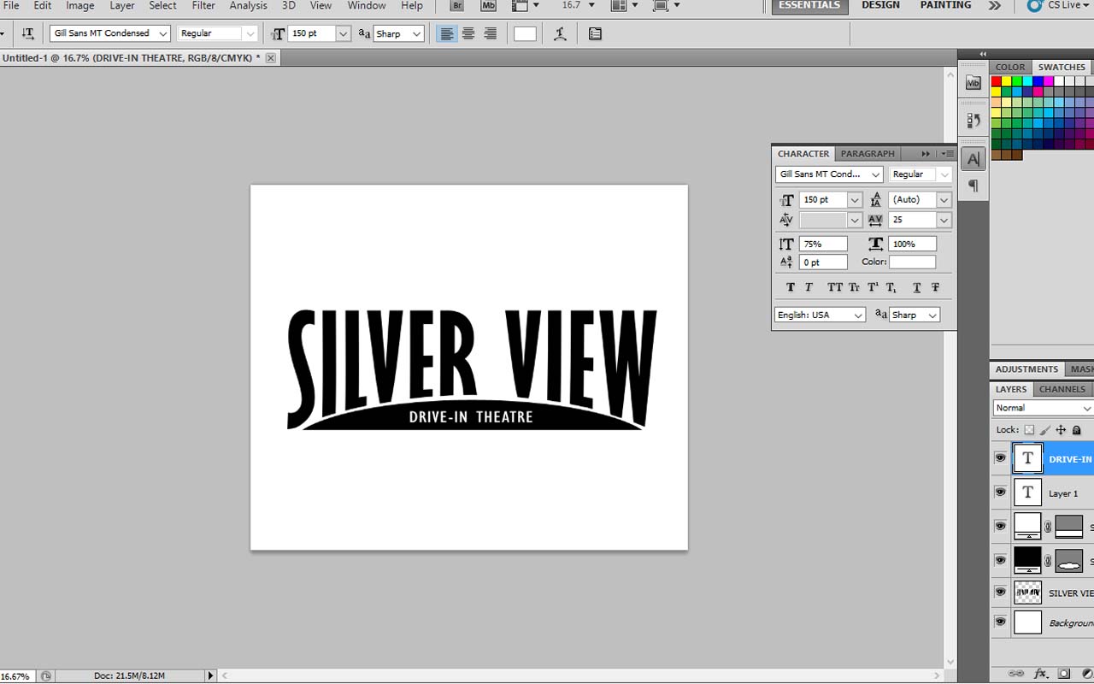Screen dimensions: 1094x684
Task: Open the Filter menu
Action: (203, 5)
